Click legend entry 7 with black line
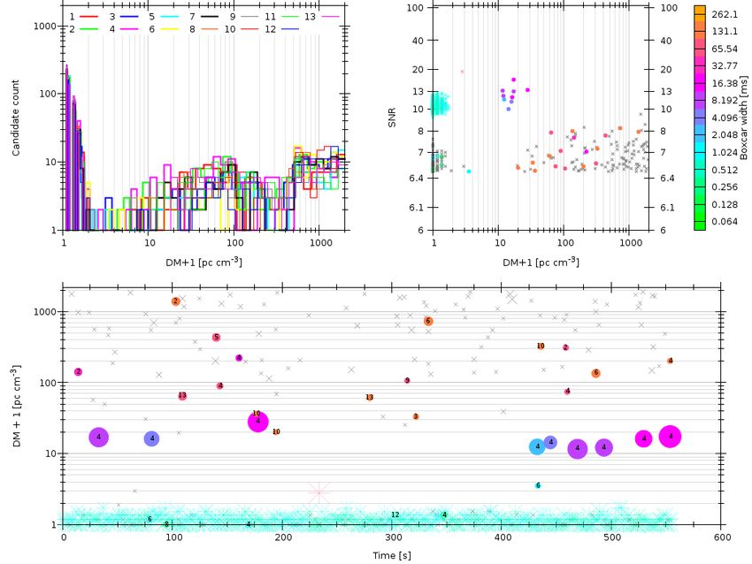 (203, 17)
